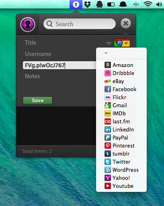The image size is (164, 206).
Task: Expand the Chrome service template dropdown
Action: click(122, 43)
